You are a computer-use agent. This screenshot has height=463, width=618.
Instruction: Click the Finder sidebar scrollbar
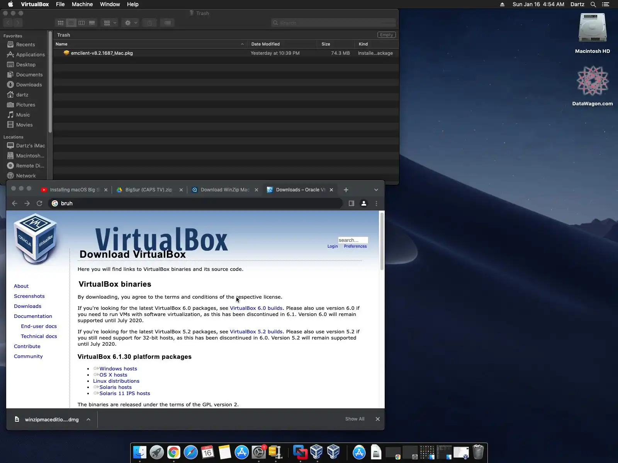point(50,82)
